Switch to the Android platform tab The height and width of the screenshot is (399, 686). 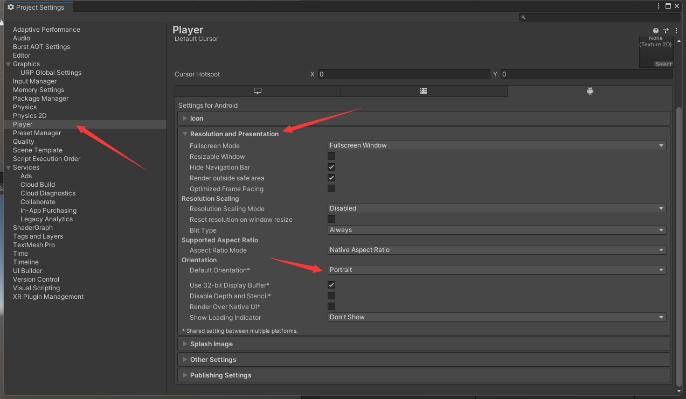[x=590, y=91]
